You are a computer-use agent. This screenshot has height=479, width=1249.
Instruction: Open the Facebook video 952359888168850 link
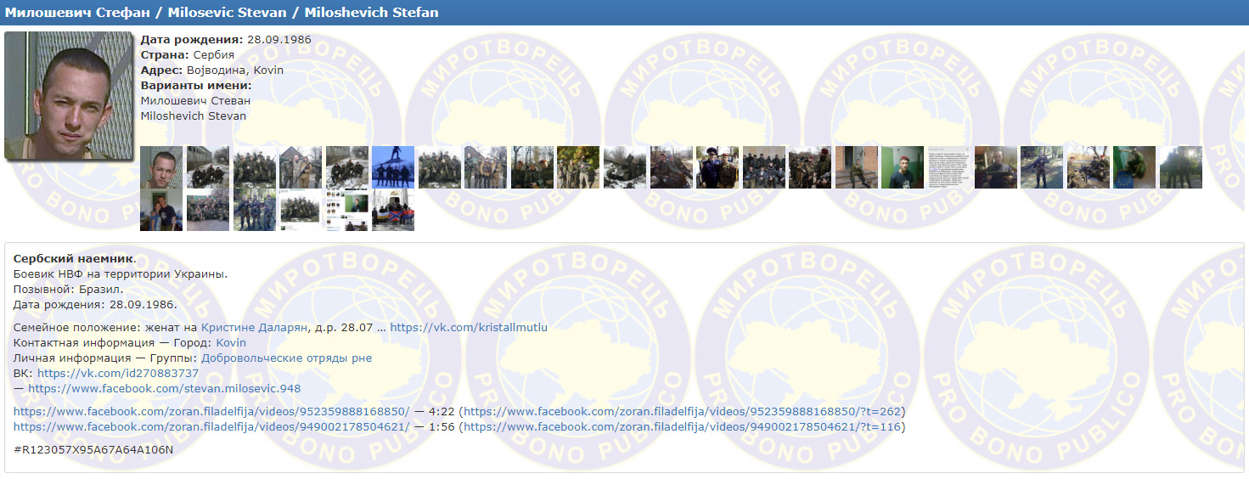[211, 411]
